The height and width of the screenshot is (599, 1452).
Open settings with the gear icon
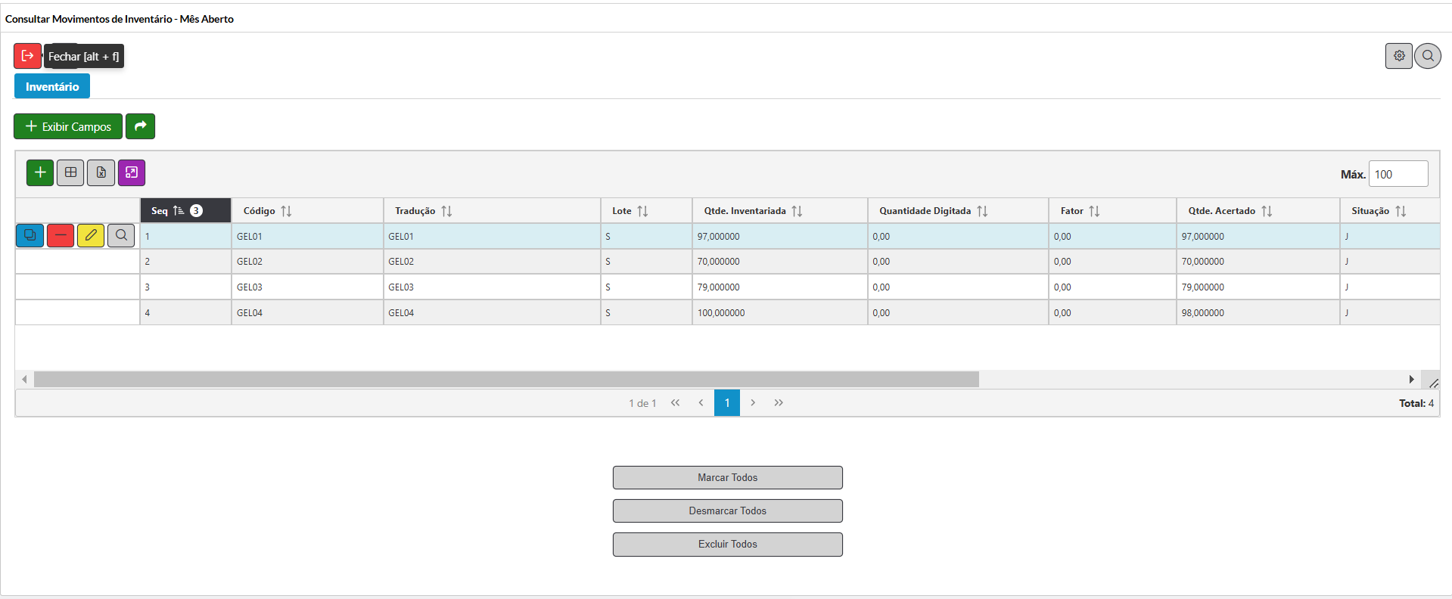1399,56
